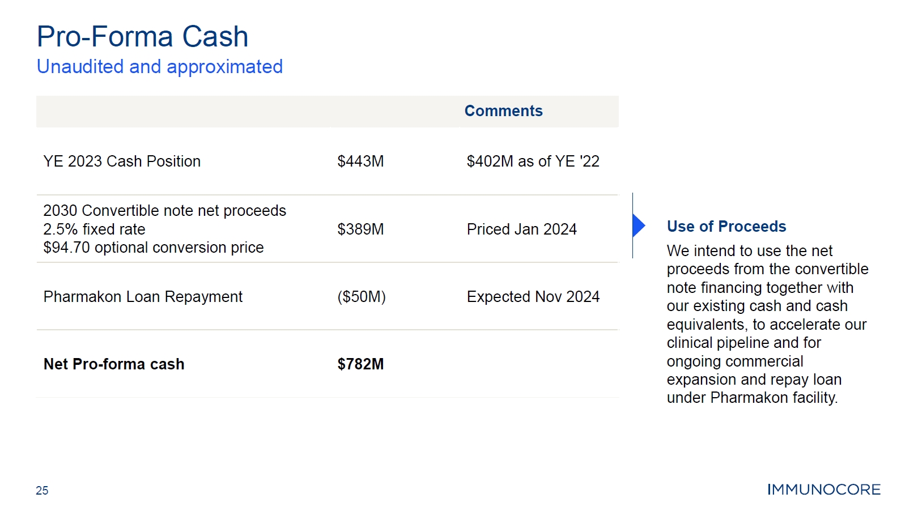Click the ($50M) repayment value

point(362,297)
